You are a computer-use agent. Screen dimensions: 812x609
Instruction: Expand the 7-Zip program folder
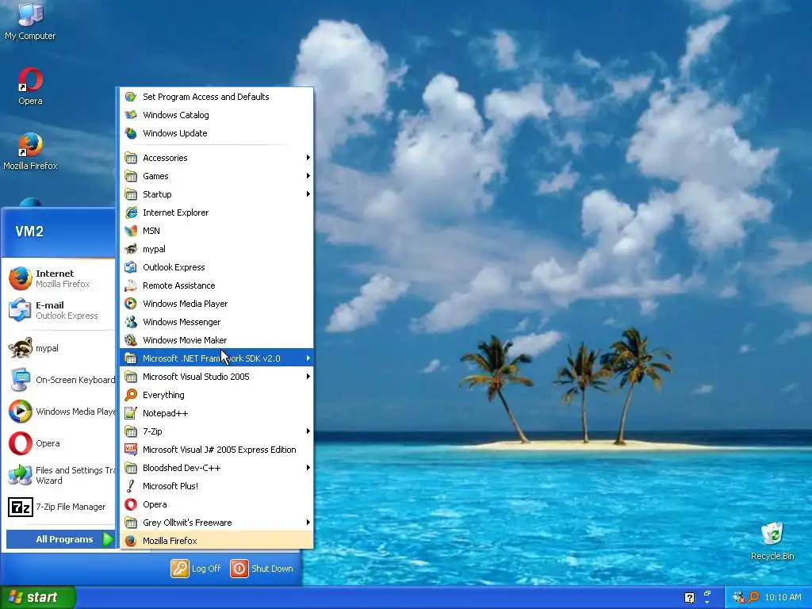(x=216, y=431)
